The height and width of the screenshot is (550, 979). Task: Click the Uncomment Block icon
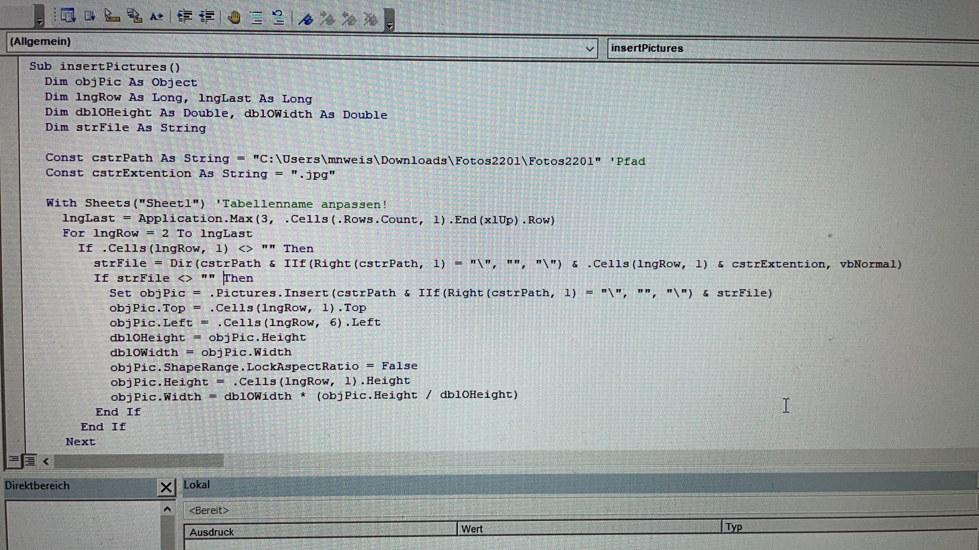tap(278, 18)
